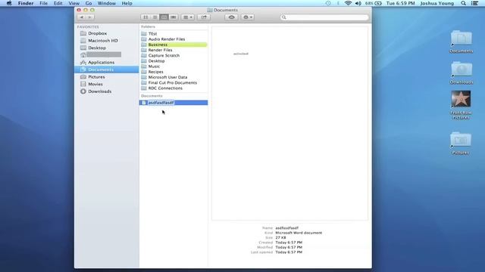Select the Documents desktop folder alias
The width and height of the screenshot is (485, 272).
[462, 42]
